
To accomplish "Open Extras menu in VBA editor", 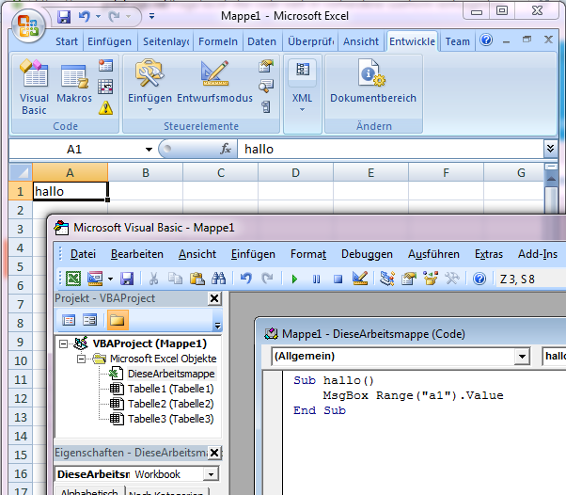I will pyautogui.click(x=489, y=254).
